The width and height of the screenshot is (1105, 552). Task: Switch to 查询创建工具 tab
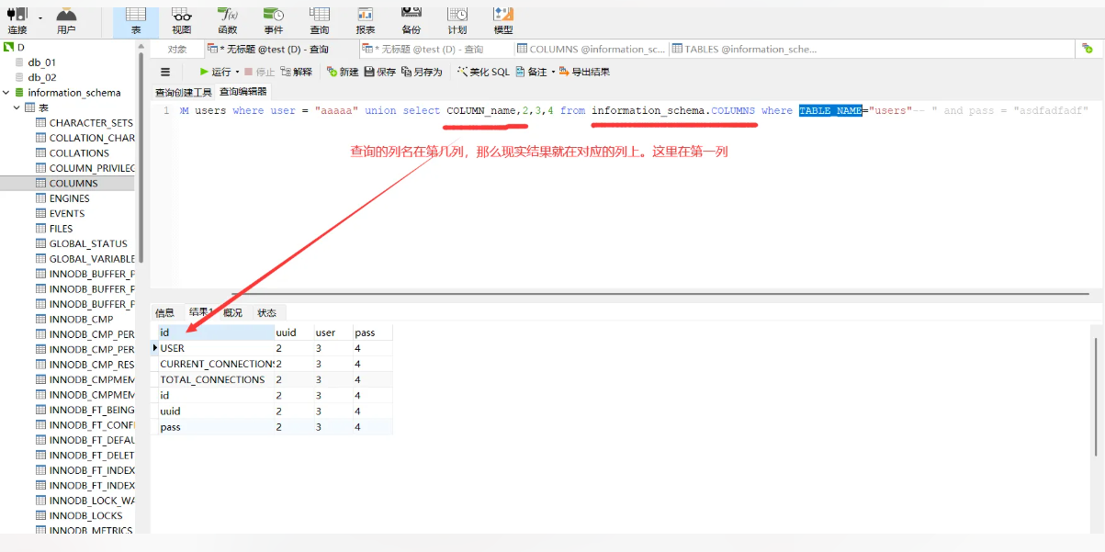(x=183, y=92)
